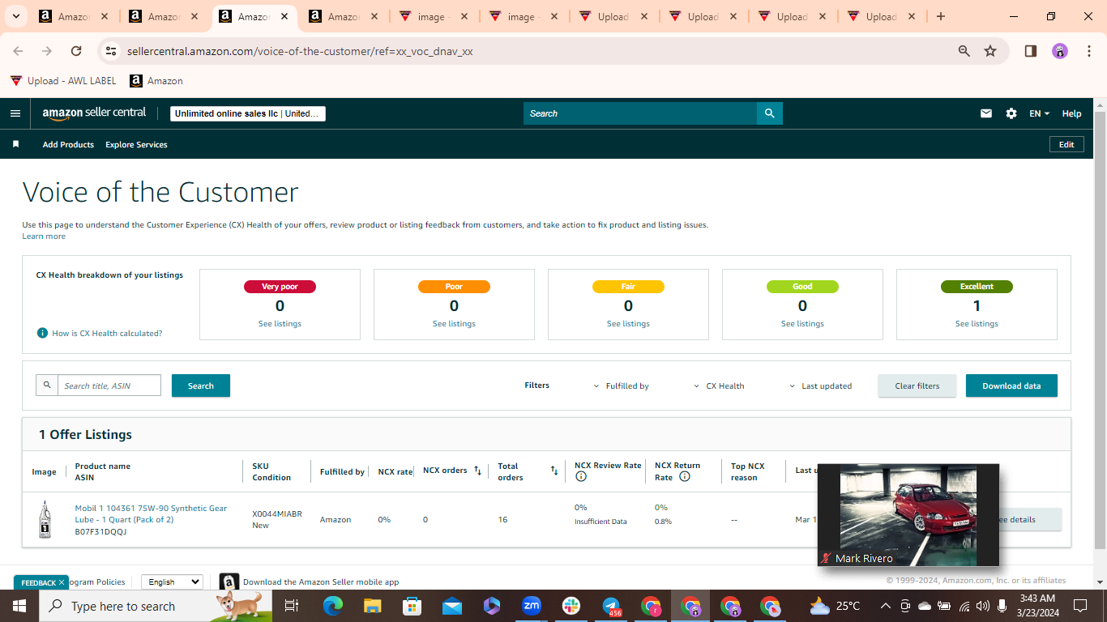This screenshot has height=622, width=1107.
Task: Show hidden system tray icons
Action: (x=885, y=606)
